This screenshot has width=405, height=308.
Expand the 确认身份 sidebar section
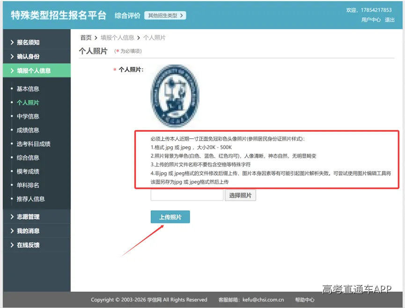pos(37,57)
